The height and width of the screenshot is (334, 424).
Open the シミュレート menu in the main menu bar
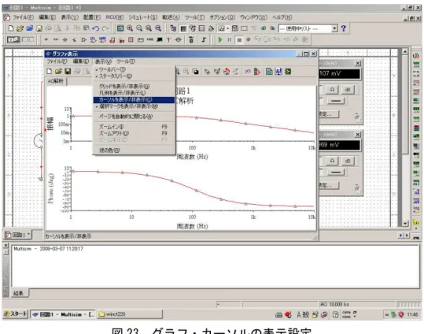(143, 17)
